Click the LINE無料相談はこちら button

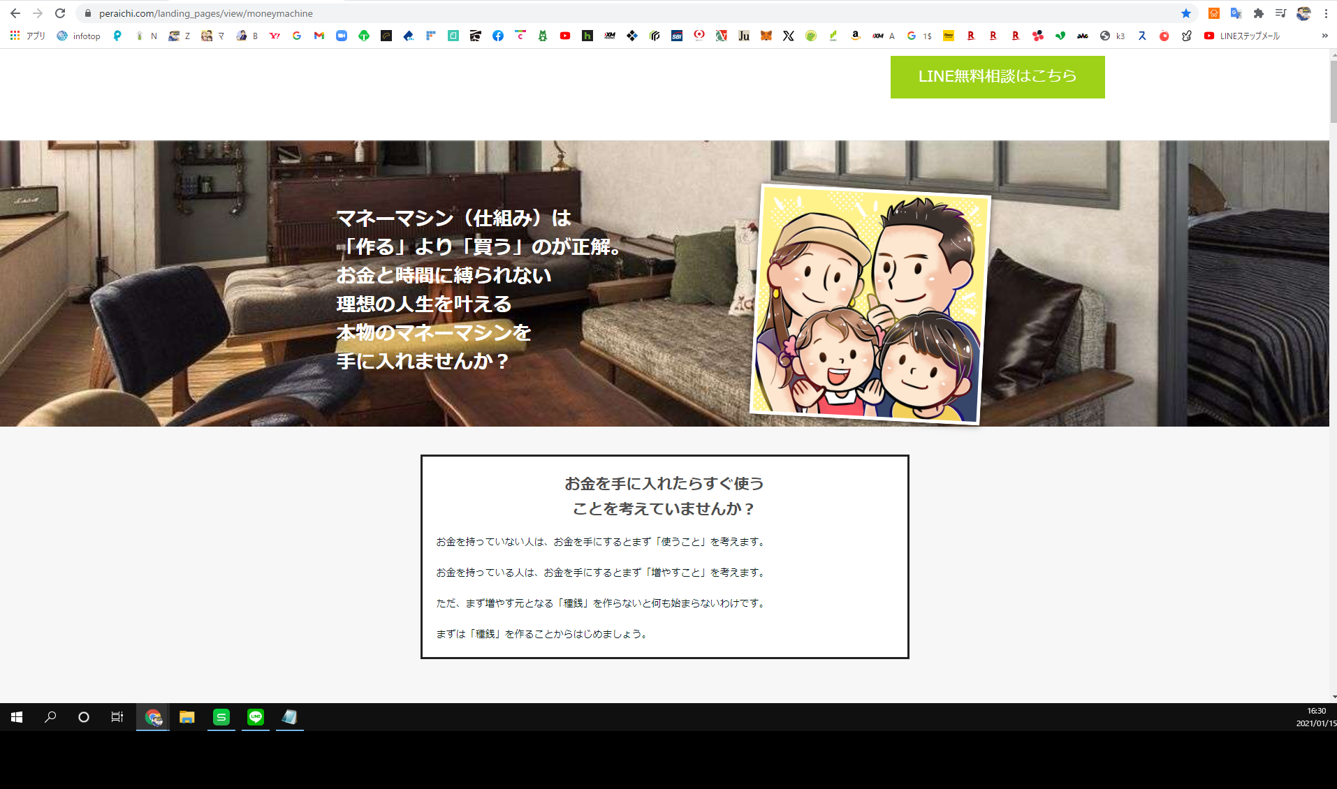998,77
